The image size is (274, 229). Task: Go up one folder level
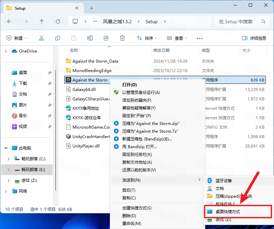[41, 22]
